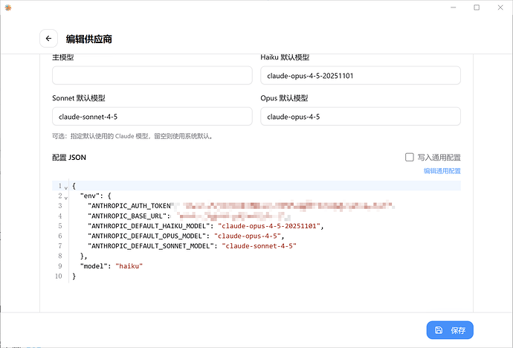Click the app logo in the title bar
Viewport: 513px width, 348px height.
[8, 7]
